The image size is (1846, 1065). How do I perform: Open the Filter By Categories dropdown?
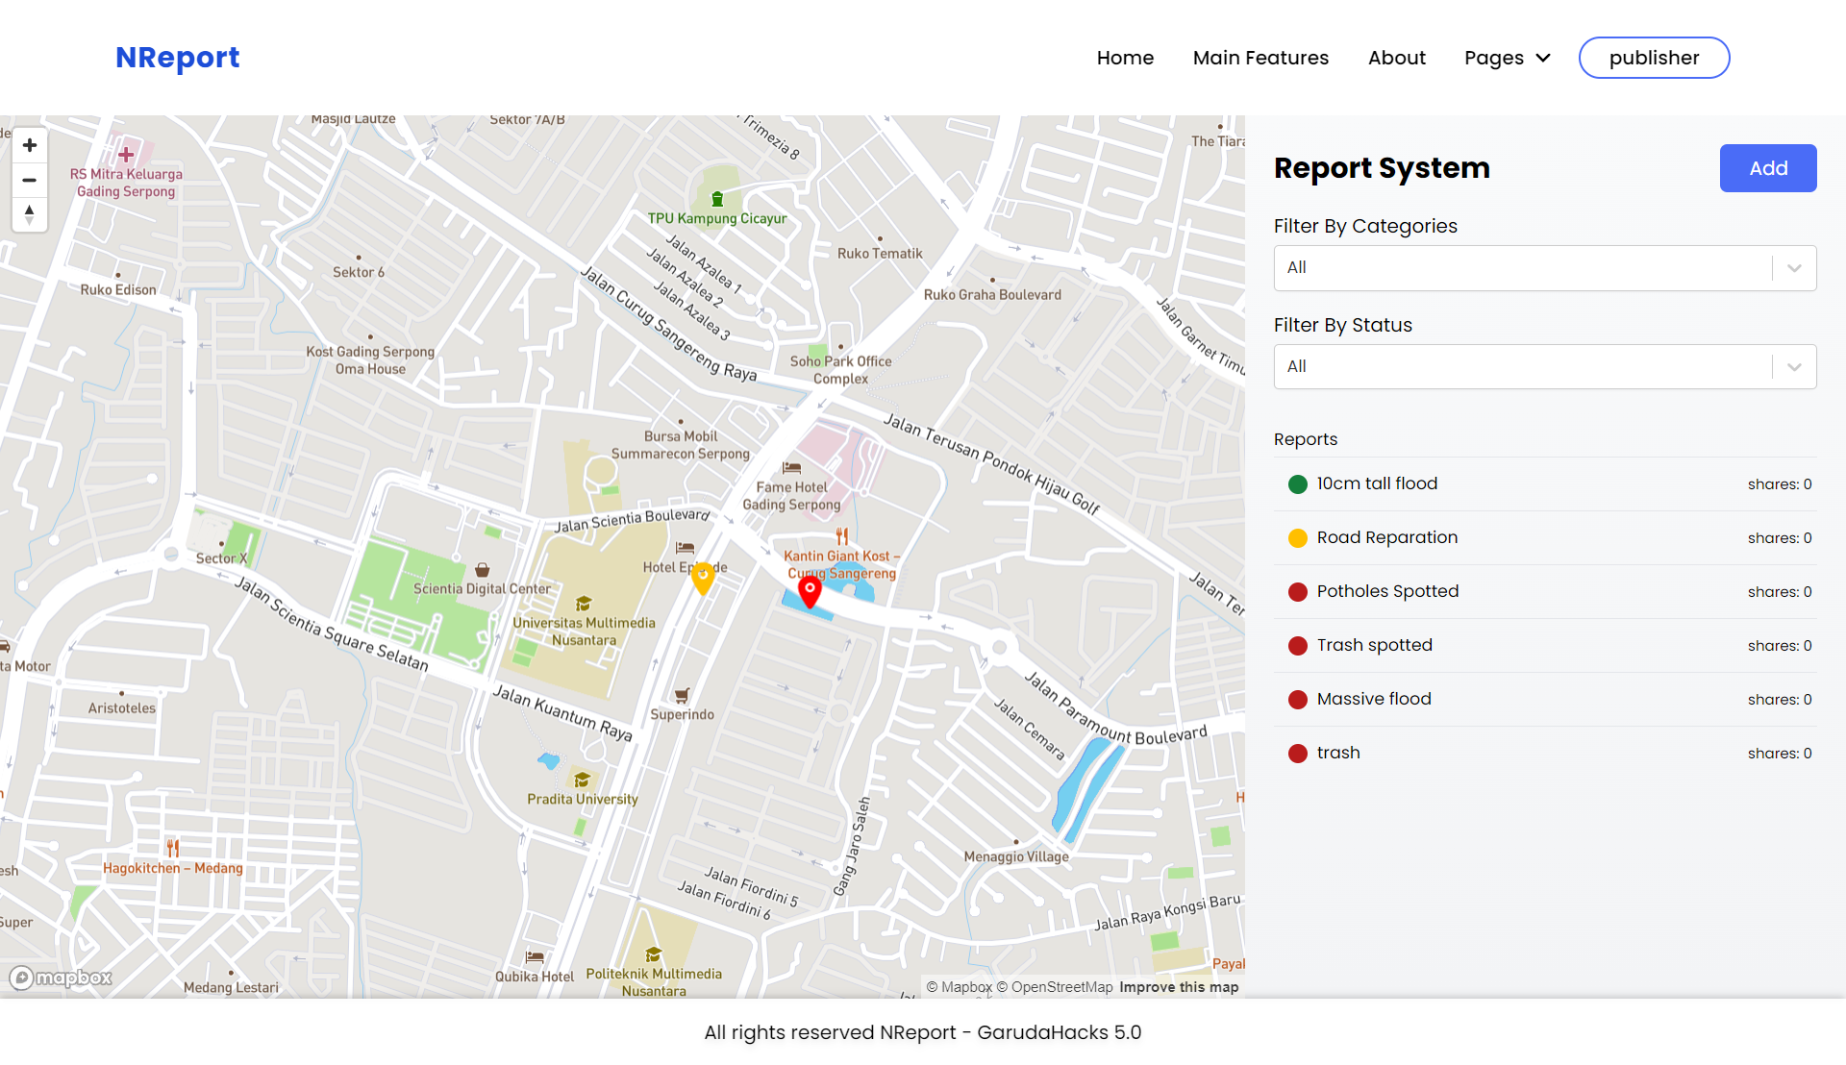1544,268
